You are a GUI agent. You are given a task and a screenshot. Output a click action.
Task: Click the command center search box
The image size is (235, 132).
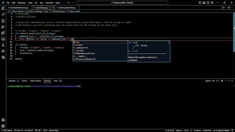[122, 3]
